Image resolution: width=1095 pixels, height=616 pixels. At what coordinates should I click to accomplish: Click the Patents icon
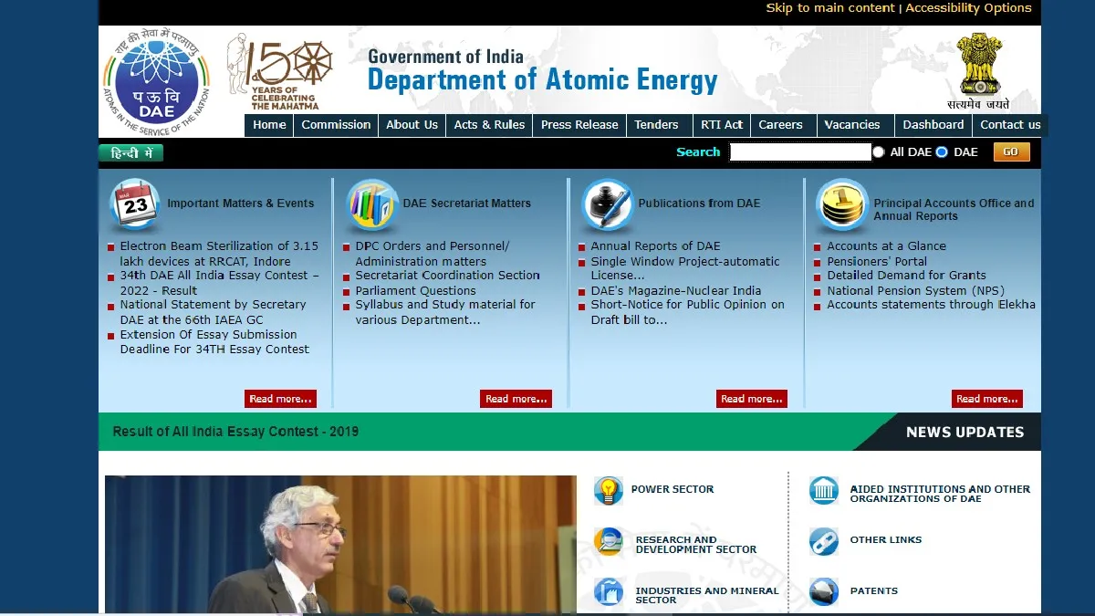824,592
